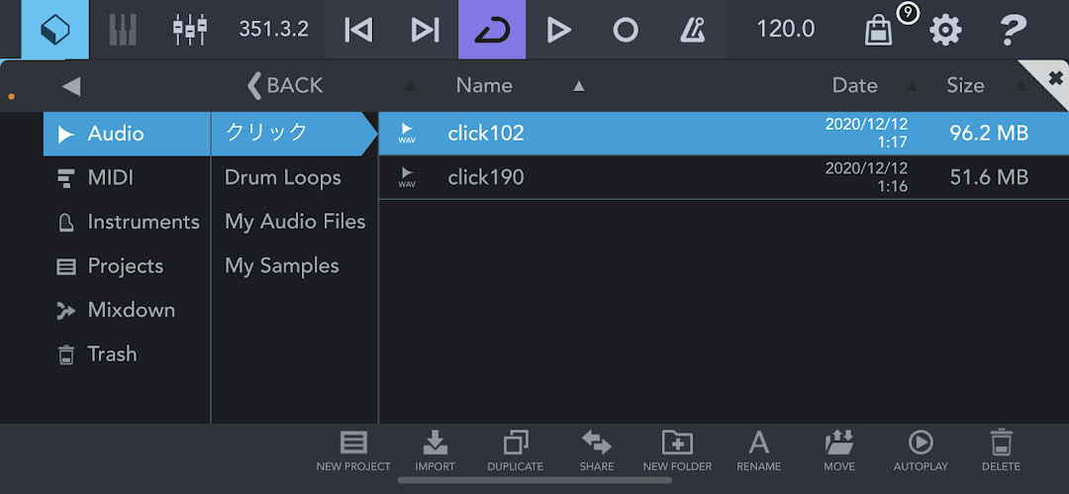This screenshot has width=1069, height=494.
Task: Open the shop bag icon
Action: 879,31
